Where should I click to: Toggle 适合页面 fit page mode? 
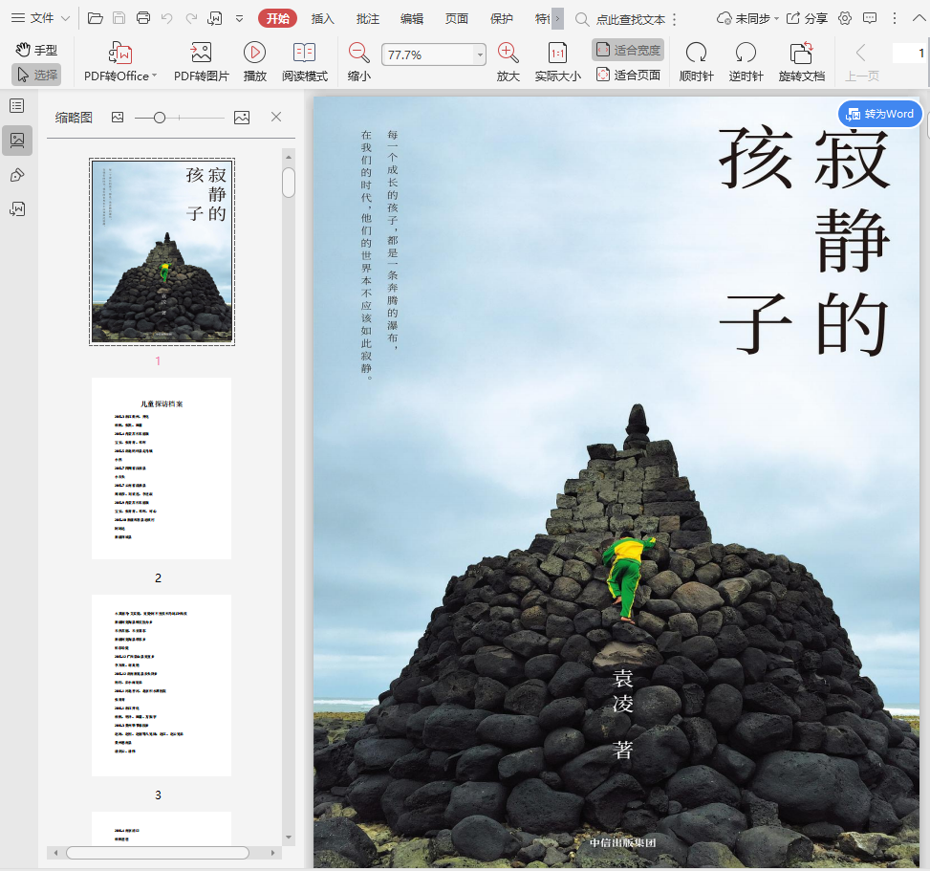click(x=628, y=75)
